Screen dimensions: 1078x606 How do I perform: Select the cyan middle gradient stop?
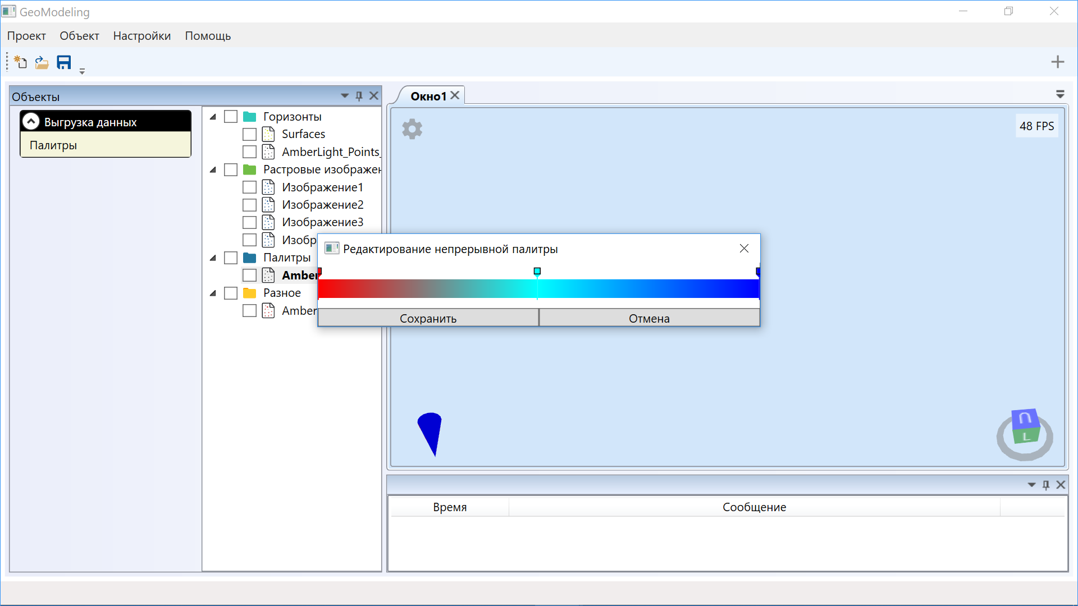537,272
